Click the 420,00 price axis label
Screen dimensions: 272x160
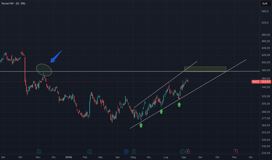tap(266, 55)
